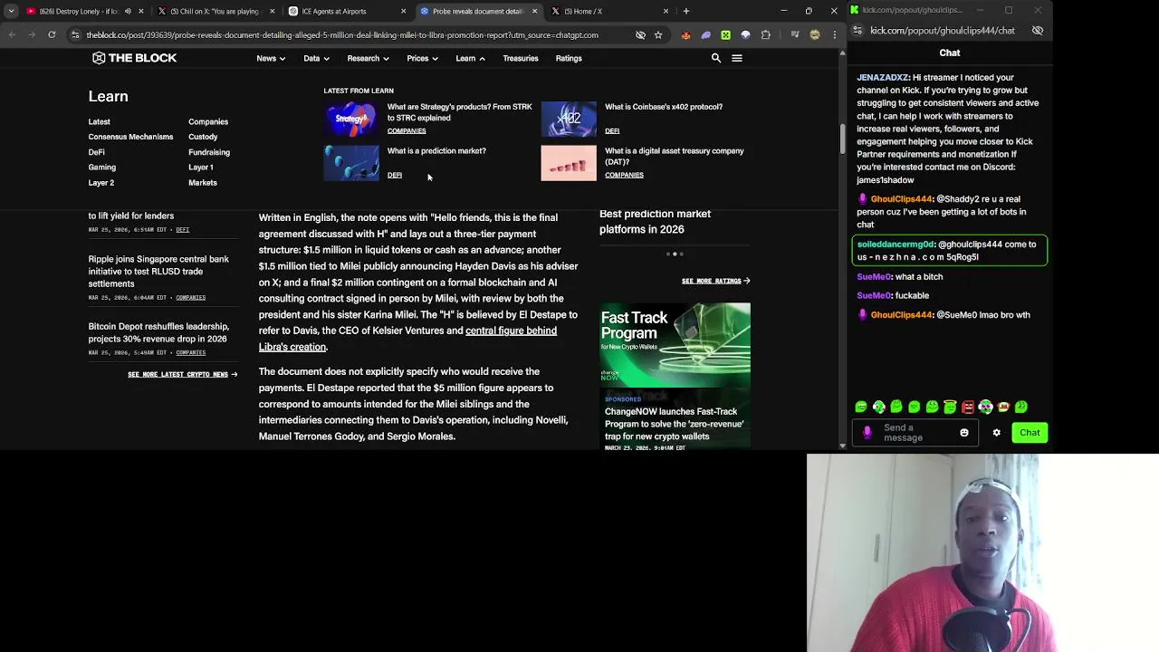This screenshot has height=652, width=1159.
Task: Click the green square extension icon
Action: coord(725,34)
